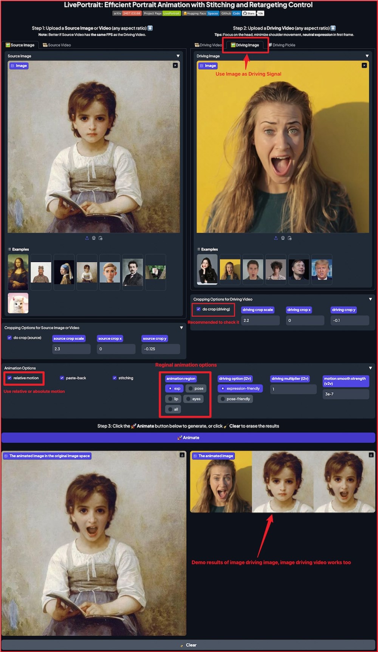
Task: Toggle the do crop (driving) checkbox
Action: 198,309
